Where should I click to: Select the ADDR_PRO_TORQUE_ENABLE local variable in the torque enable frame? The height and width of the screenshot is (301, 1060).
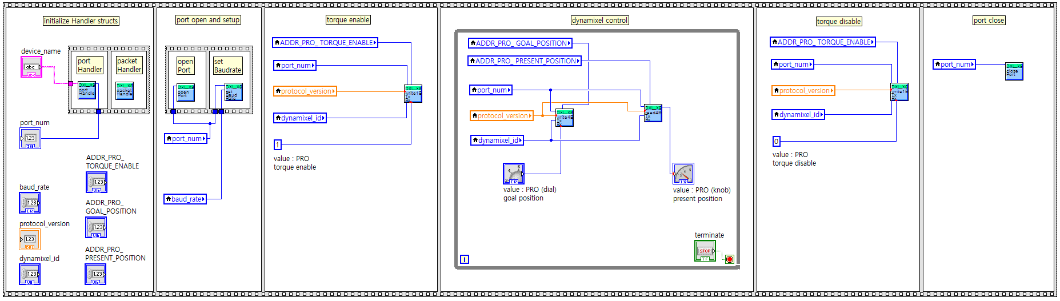325,42
